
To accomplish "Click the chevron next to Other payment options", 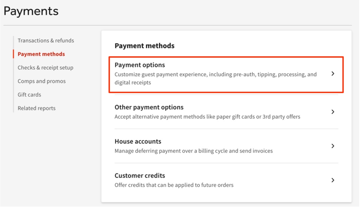I will click(333, 112).
